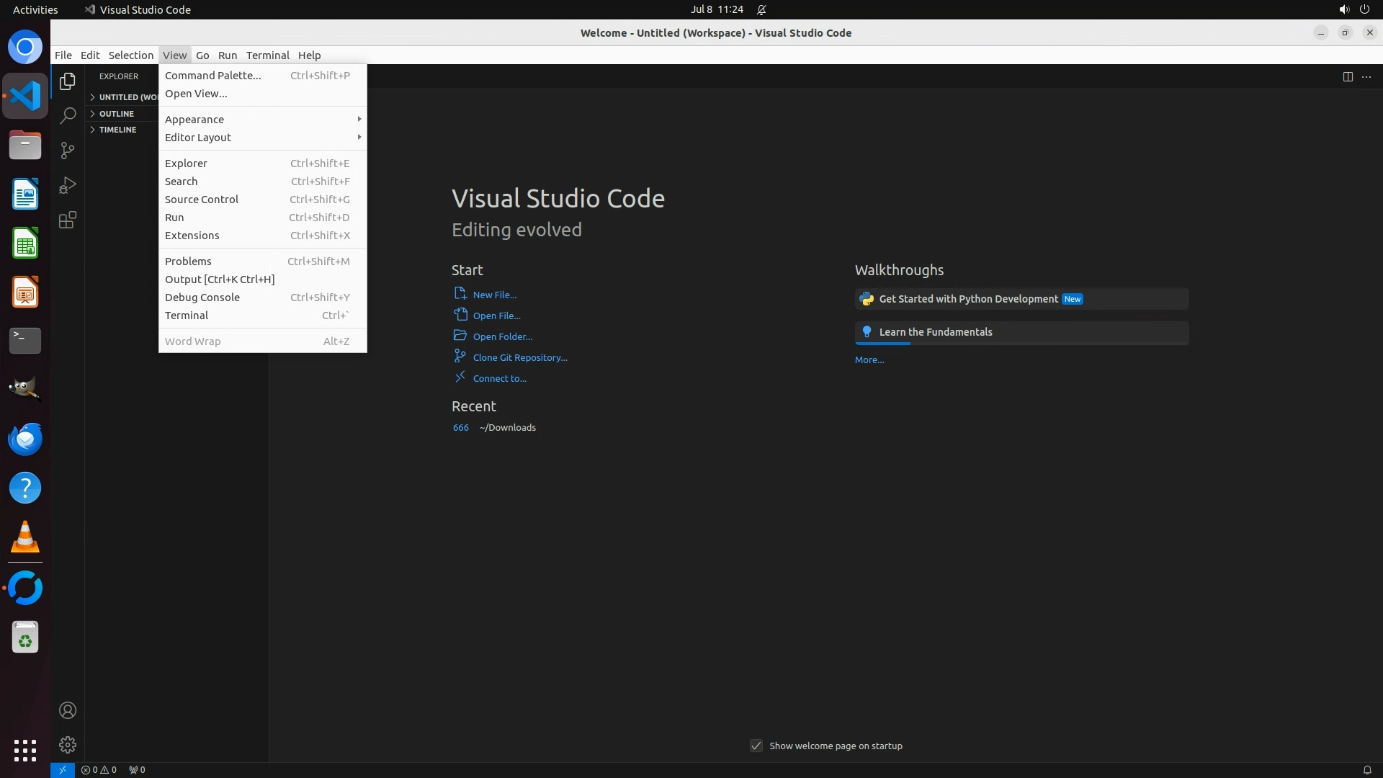
Task: Open the Terminal menu in the menu bar
Action: tap(267, 55)
